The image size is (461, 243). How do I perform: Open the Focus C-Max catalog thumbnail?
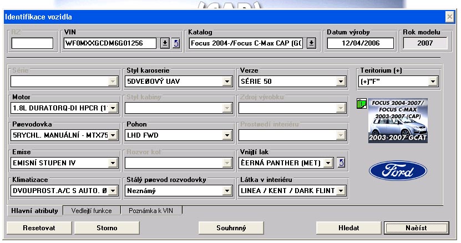coord(397,121)
